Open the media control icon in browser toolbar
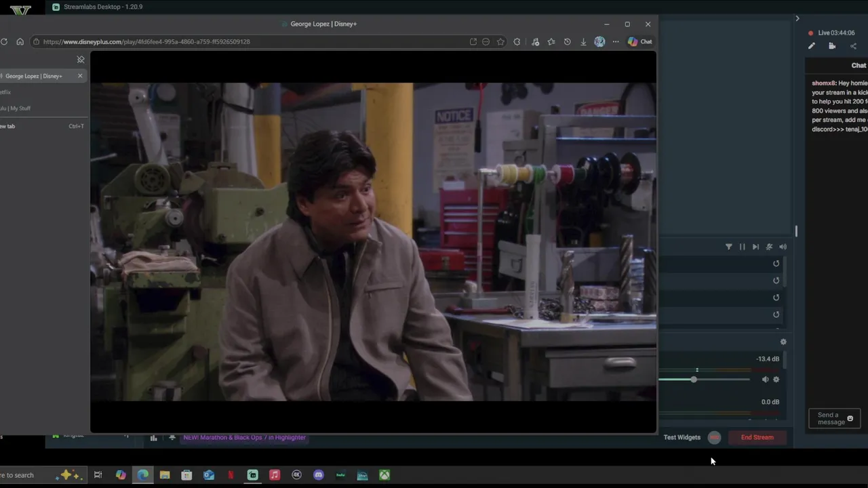Screen dimensions: 868x488 [x=535, y=41]
